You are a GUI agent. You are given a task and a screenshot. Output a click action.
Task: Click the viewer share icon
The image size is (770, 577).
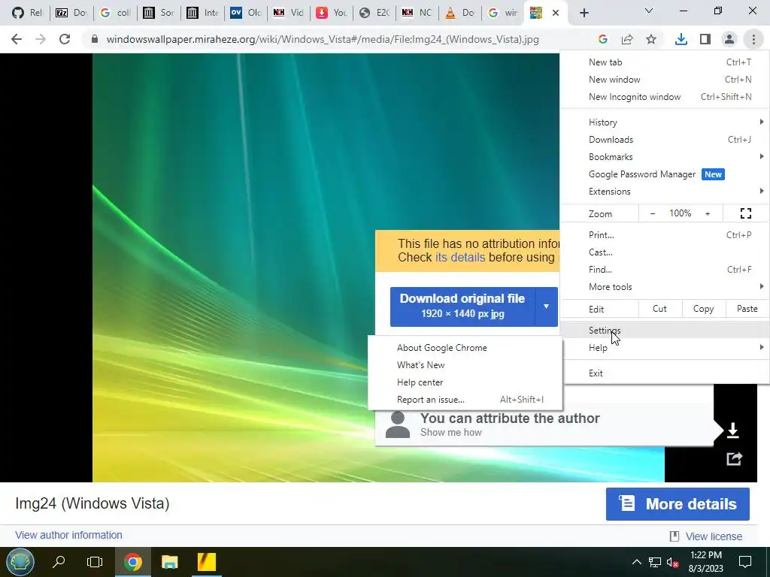734,459
